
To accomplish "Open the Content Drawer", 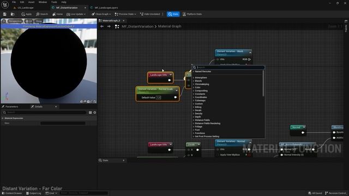I will pos(12,193).
